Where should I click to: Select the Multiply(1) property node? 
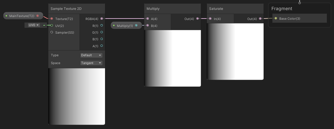pos(126,26)
